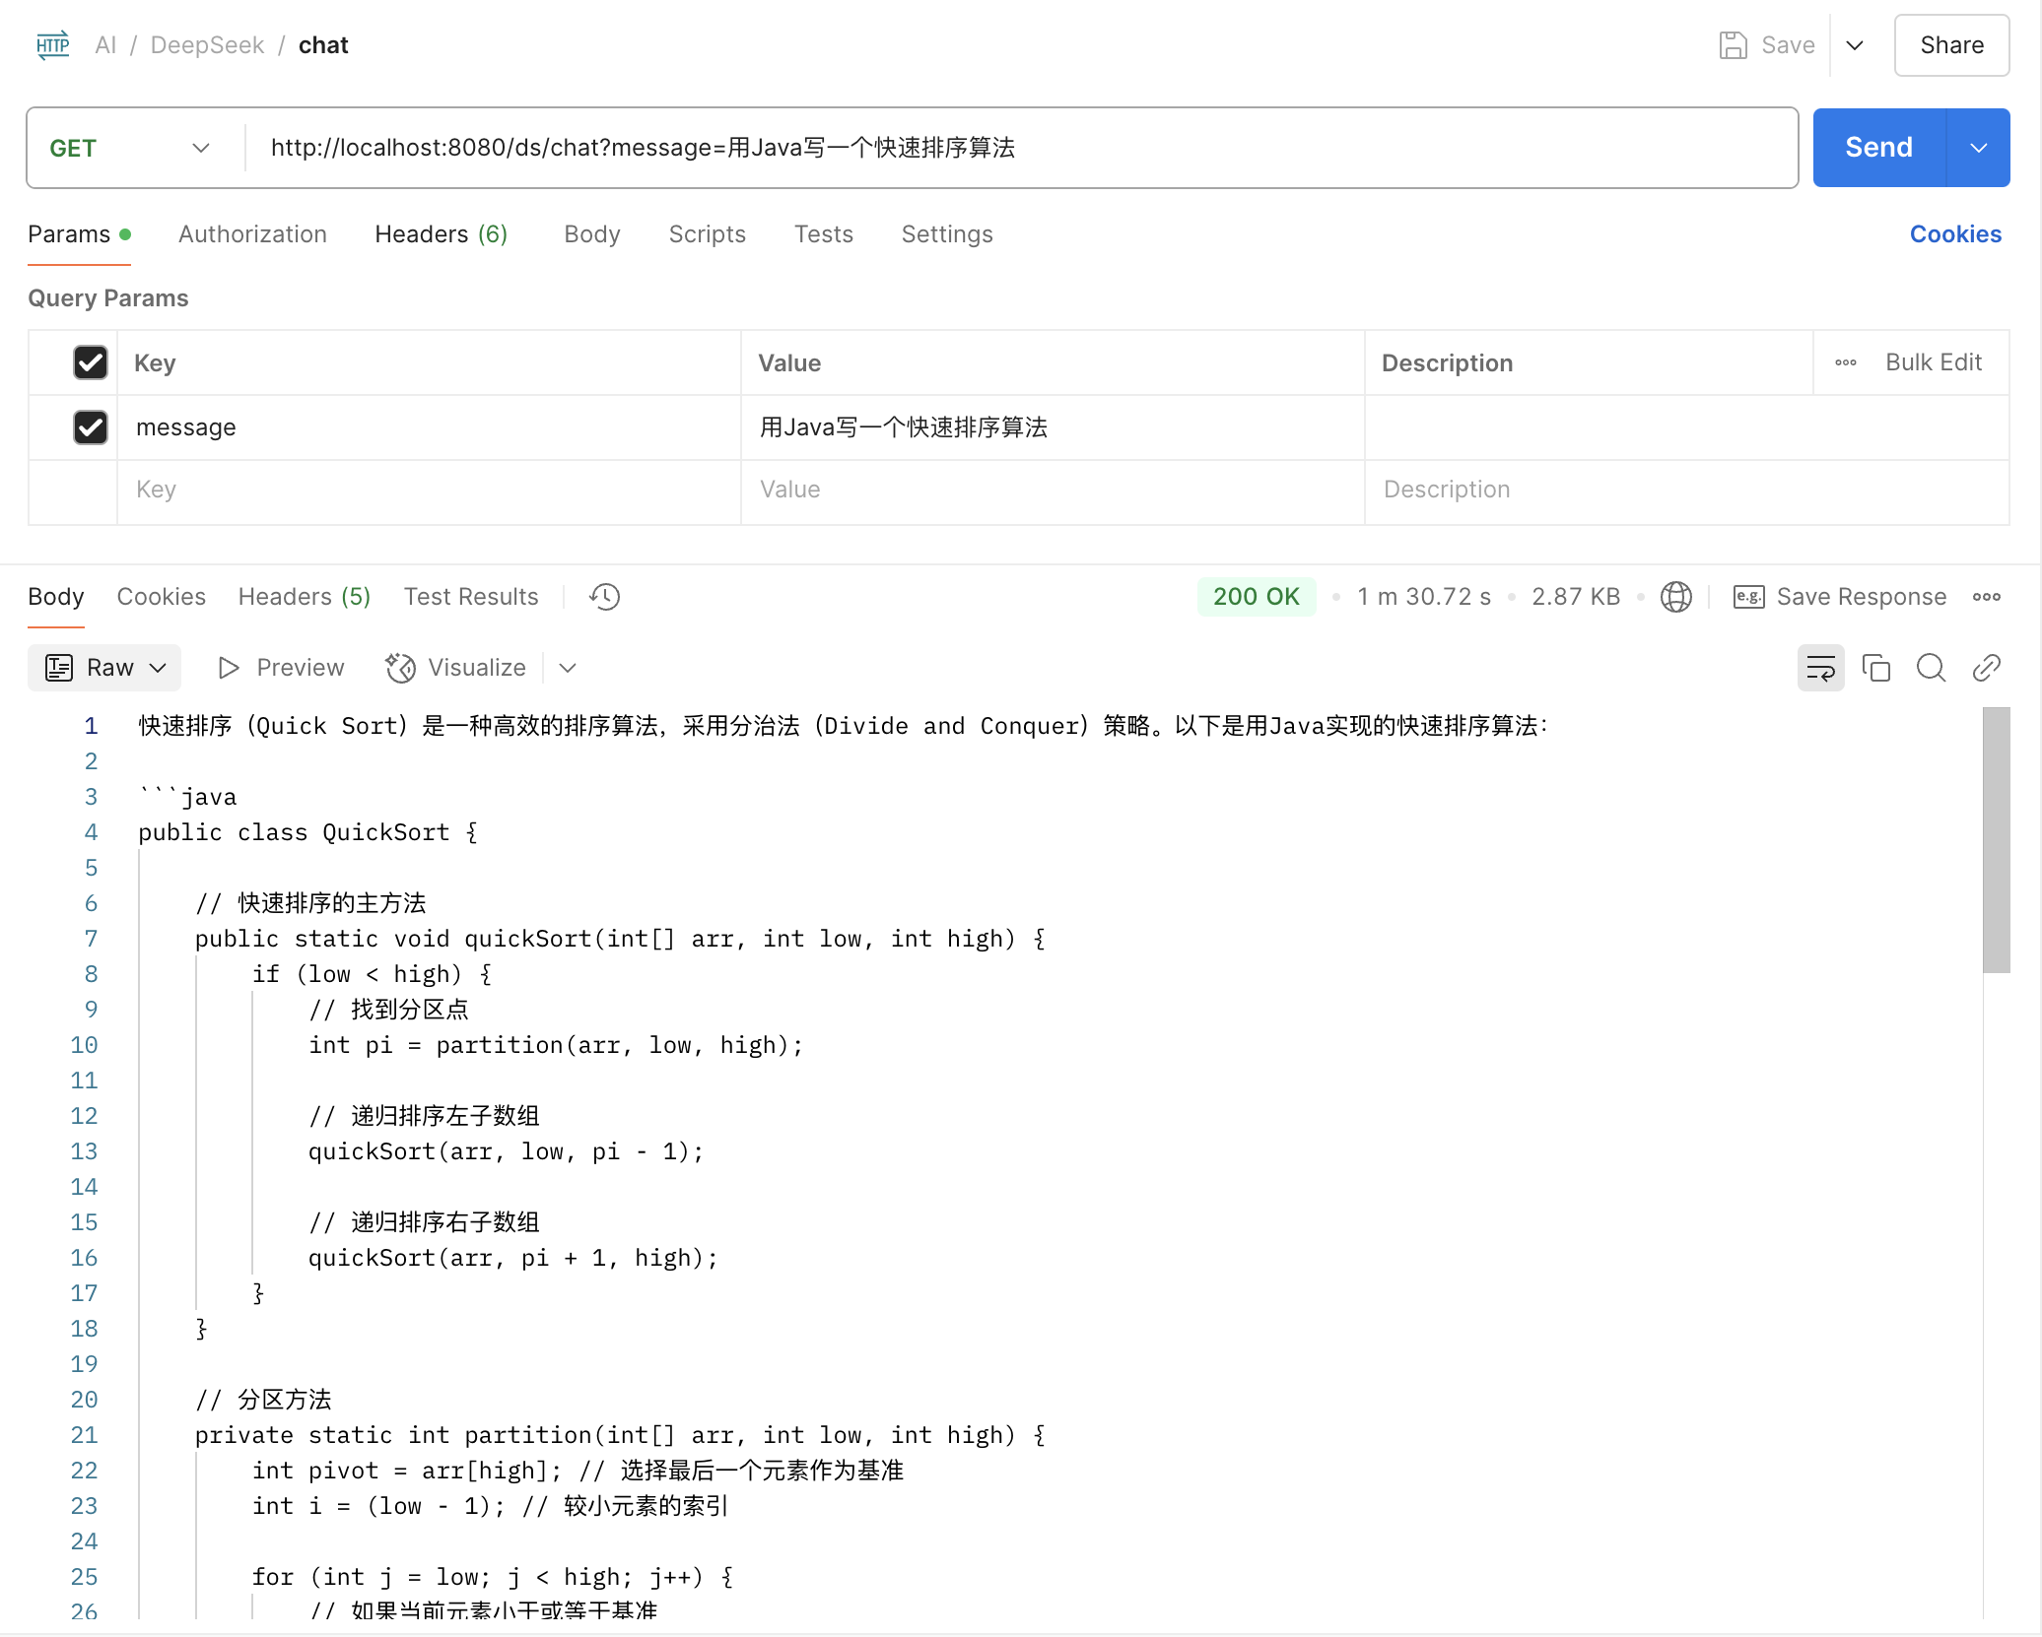This screenshot has width=2042, height=1637.
Task: Click the Share button
Action: (x=1951, y=44)
